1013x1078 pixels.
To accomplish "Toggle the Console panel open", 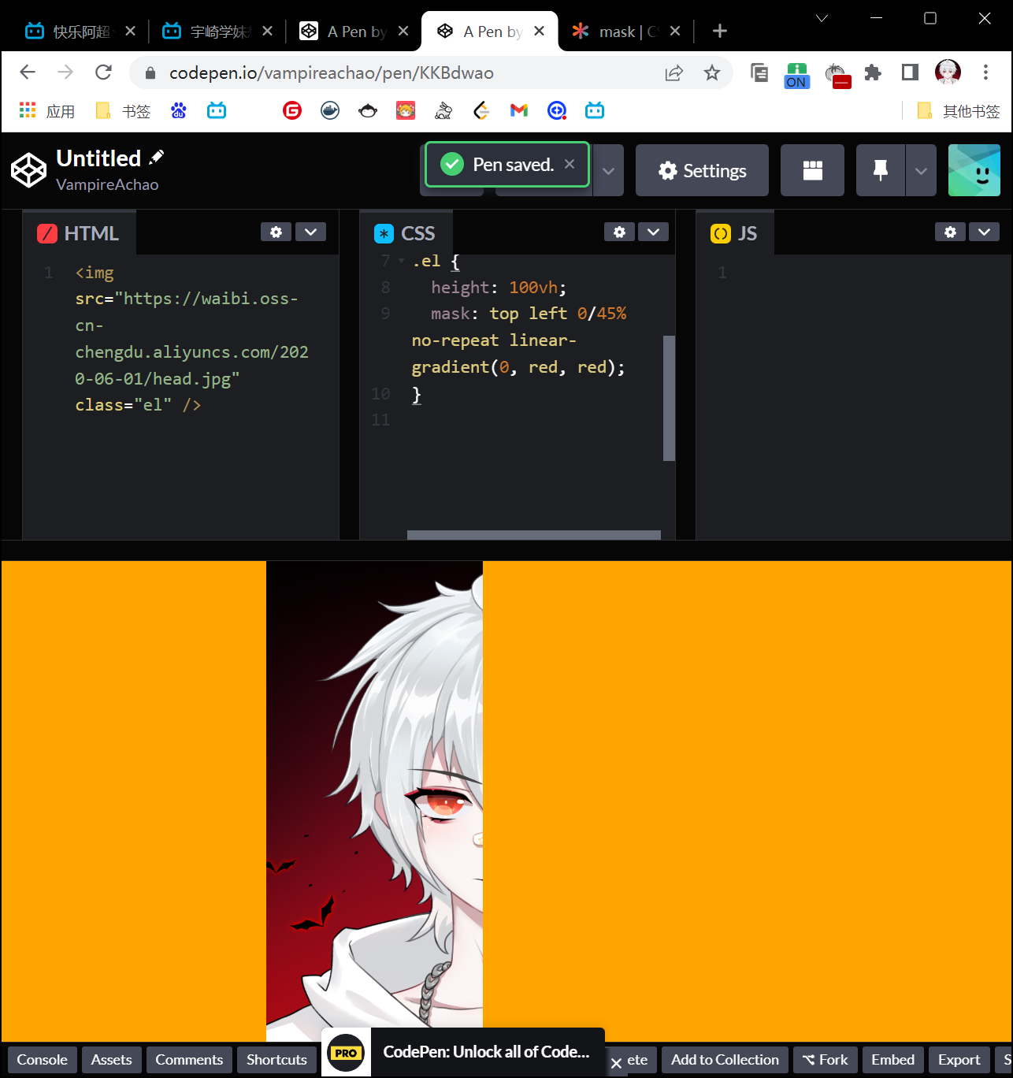I will point(41,1060).
